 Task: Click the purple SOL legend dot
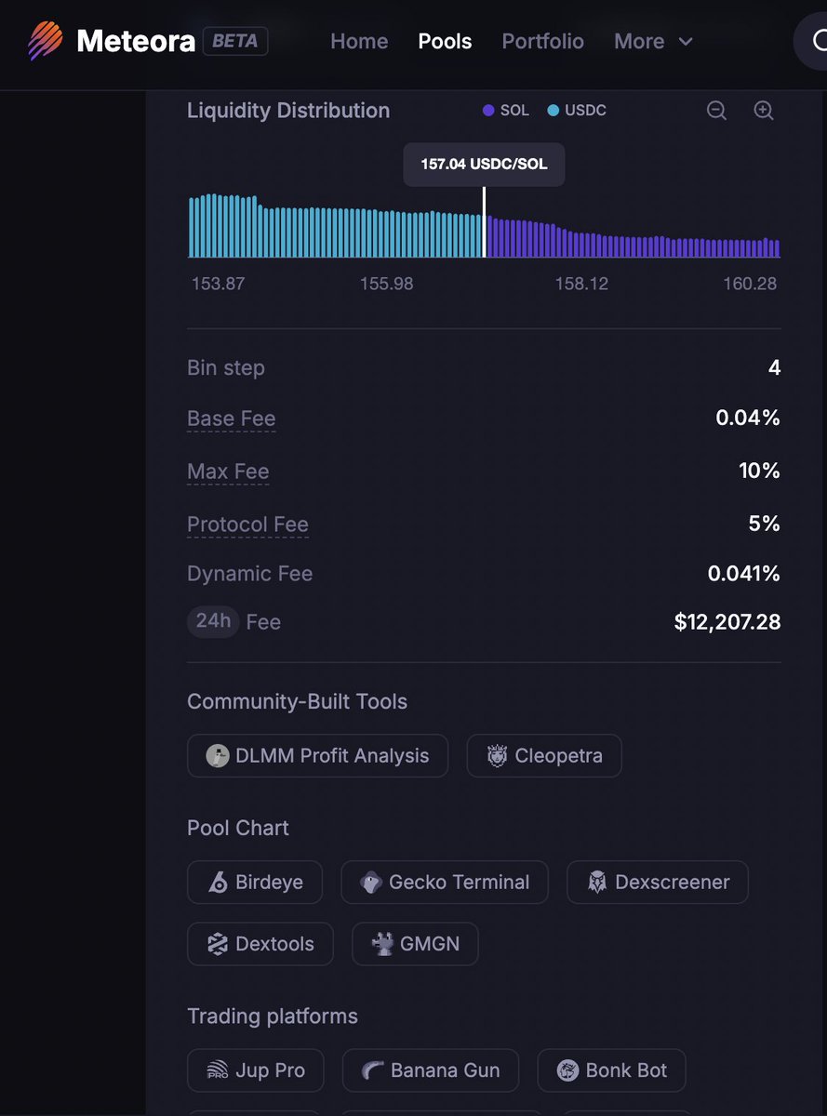point(488,111)
